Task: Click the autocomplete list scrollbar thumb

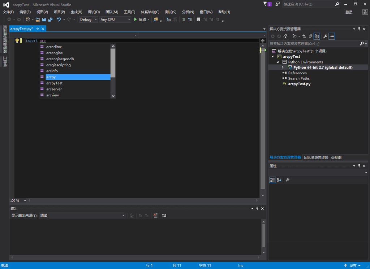Action: tap(113, 63)
